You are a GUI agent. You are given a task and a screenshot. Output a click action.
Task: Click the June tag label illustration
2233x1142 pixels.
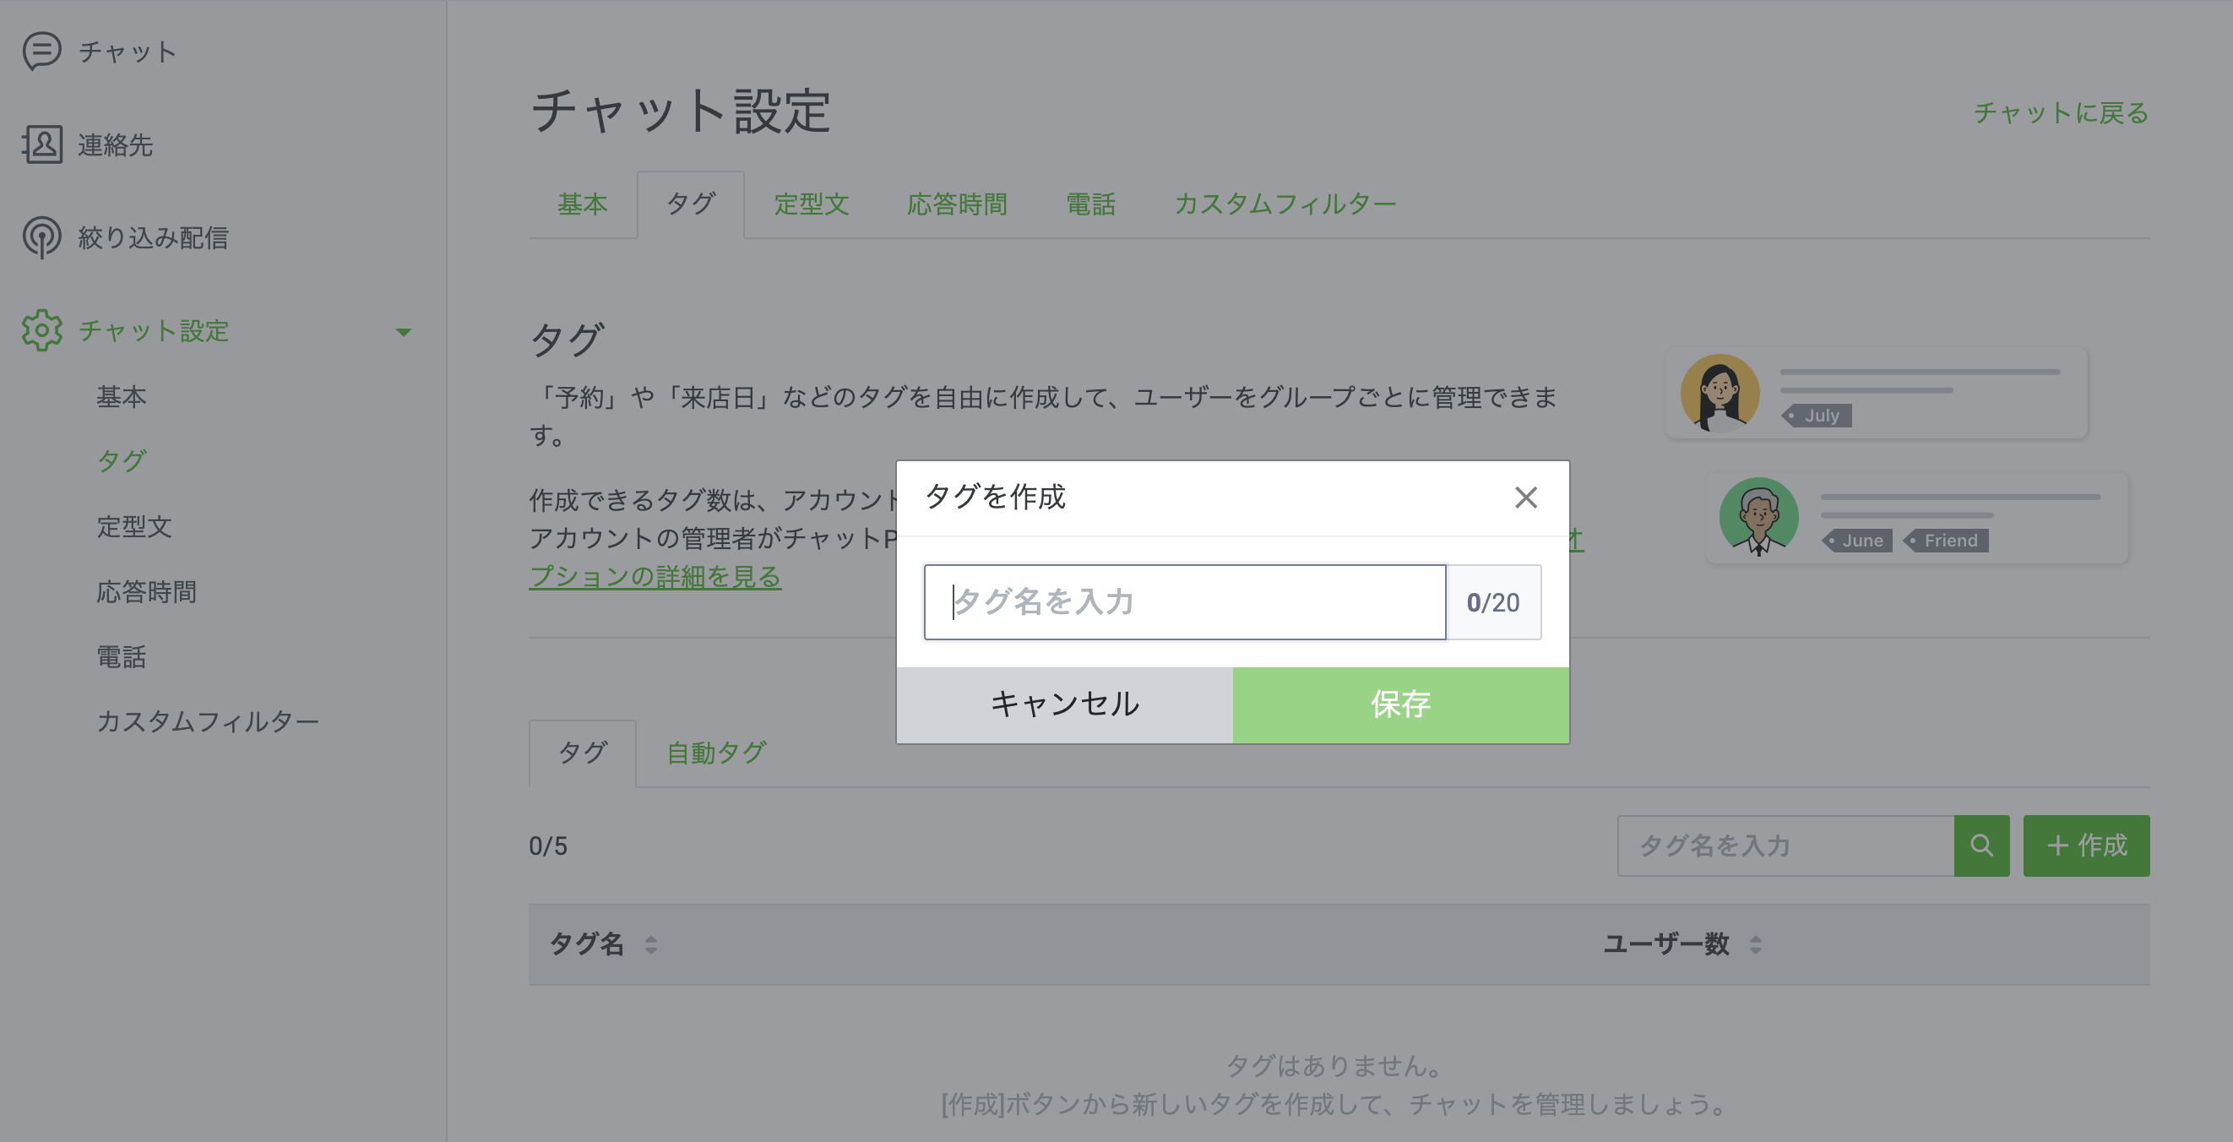pos(1857,541)
